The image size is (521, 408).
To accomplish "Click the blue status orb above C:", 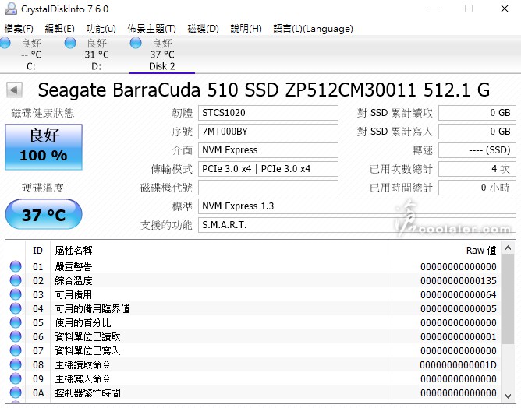I will 5,43.
